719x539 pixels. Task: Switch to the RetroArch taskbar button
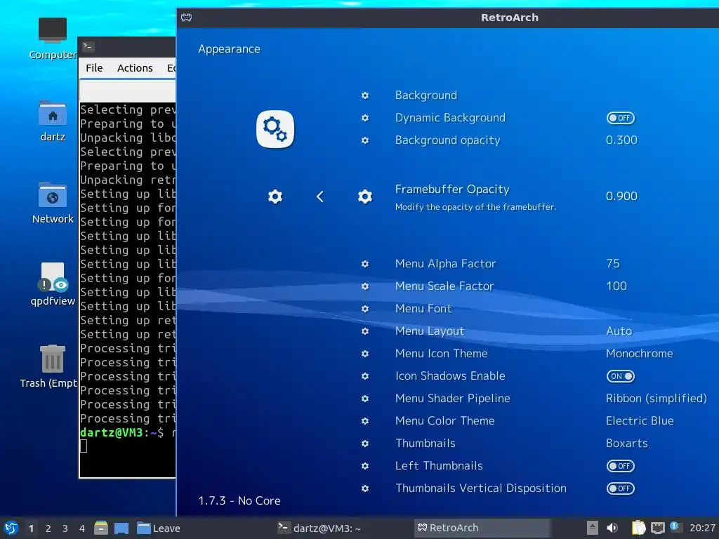482,528
